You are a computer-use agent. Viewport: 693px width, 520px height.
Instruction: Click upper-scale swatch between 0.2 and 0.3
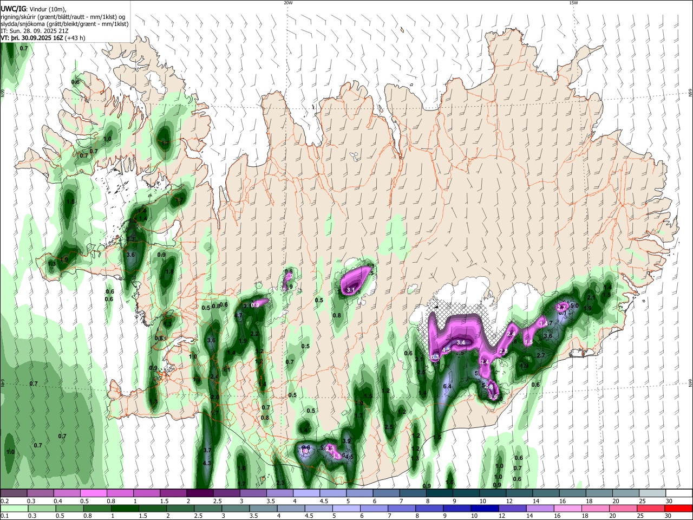coord(14,493)
